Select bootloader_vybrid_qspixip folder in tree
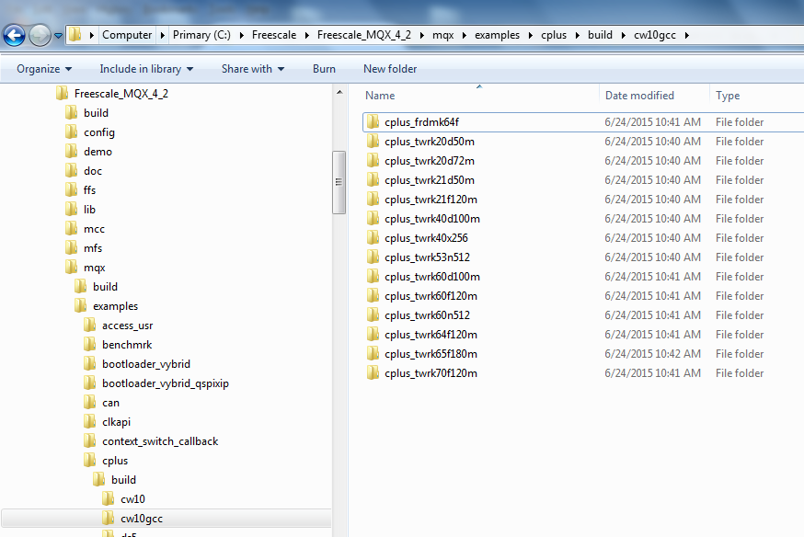 tap(165, 383)
